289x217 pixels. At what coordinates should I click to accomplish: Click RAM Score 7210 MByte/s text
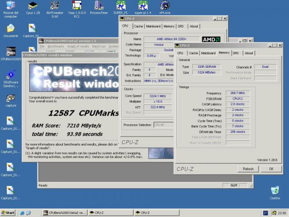tap(66, 126)
